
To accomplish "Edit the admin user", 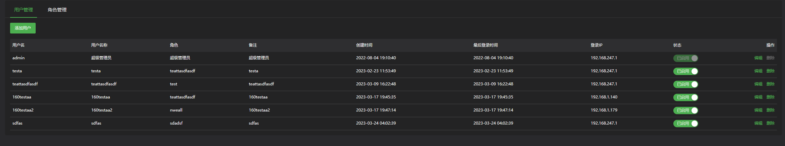I will 758,58.
